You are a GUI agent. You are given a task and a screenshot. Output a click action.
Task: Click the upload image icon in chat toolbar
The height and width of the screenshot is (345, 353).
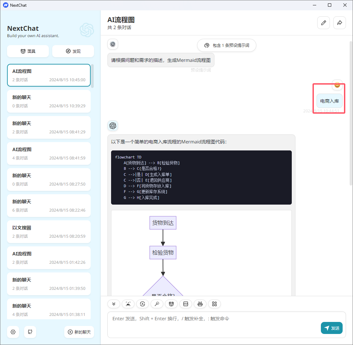(128, 304)
